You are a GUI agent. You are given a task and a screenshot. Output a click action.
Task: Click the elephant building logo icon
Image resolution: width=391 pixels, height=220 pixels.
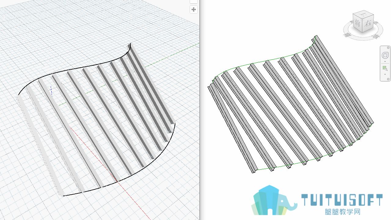coord(274,200)
